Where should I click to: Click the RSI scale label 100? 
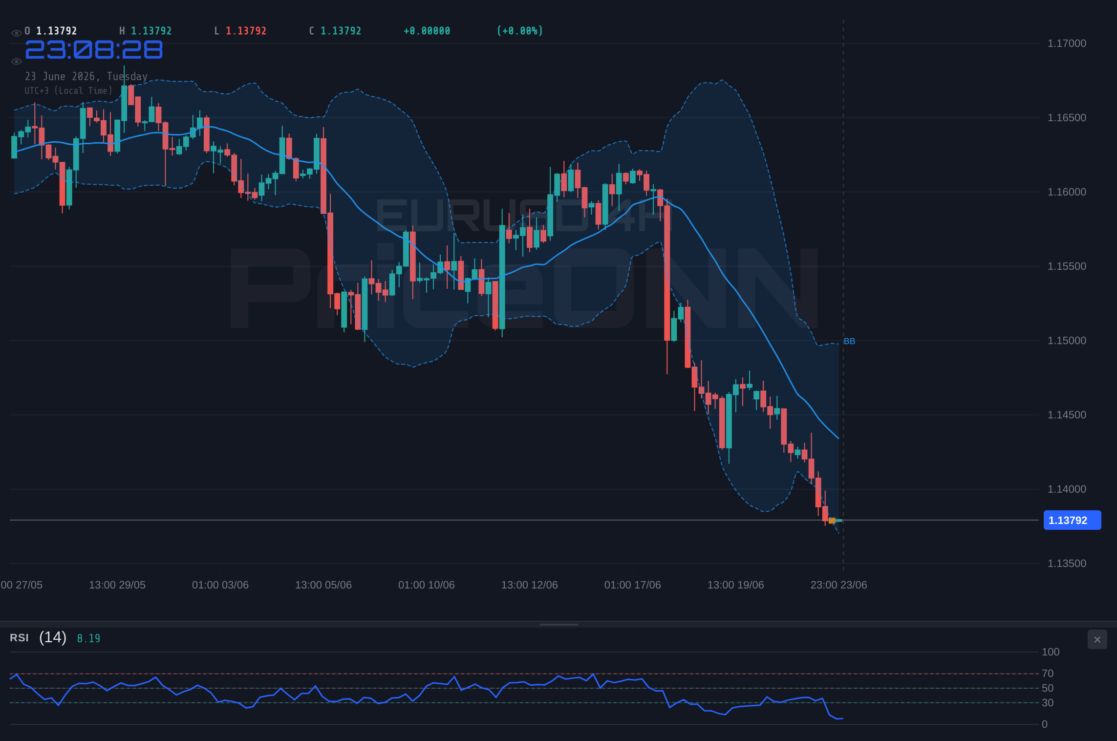(x=1051, y=652)
